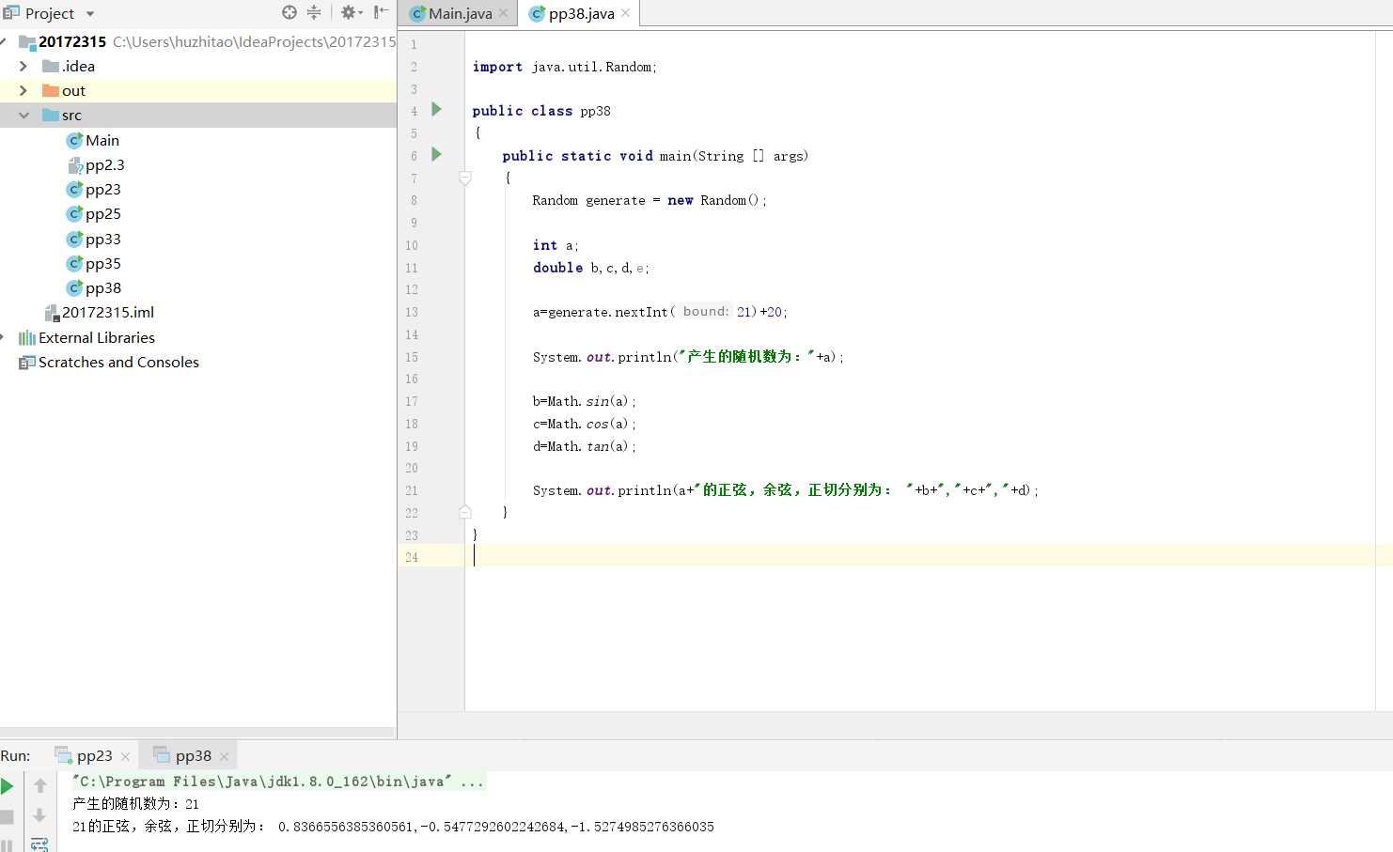Viewport: 1393px width, 852px height.
Task: Collapse the 20172315 project root
Action: tap(4, 41)
